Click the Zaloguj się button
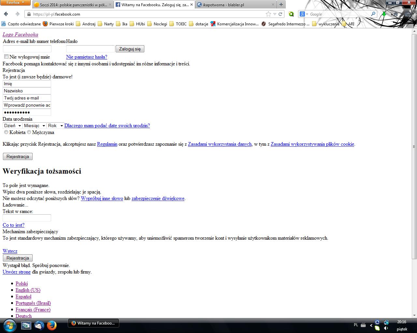 (130, 49)
